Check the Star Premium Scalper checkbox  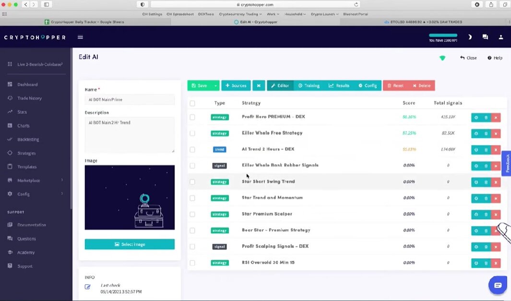point(192,214)
